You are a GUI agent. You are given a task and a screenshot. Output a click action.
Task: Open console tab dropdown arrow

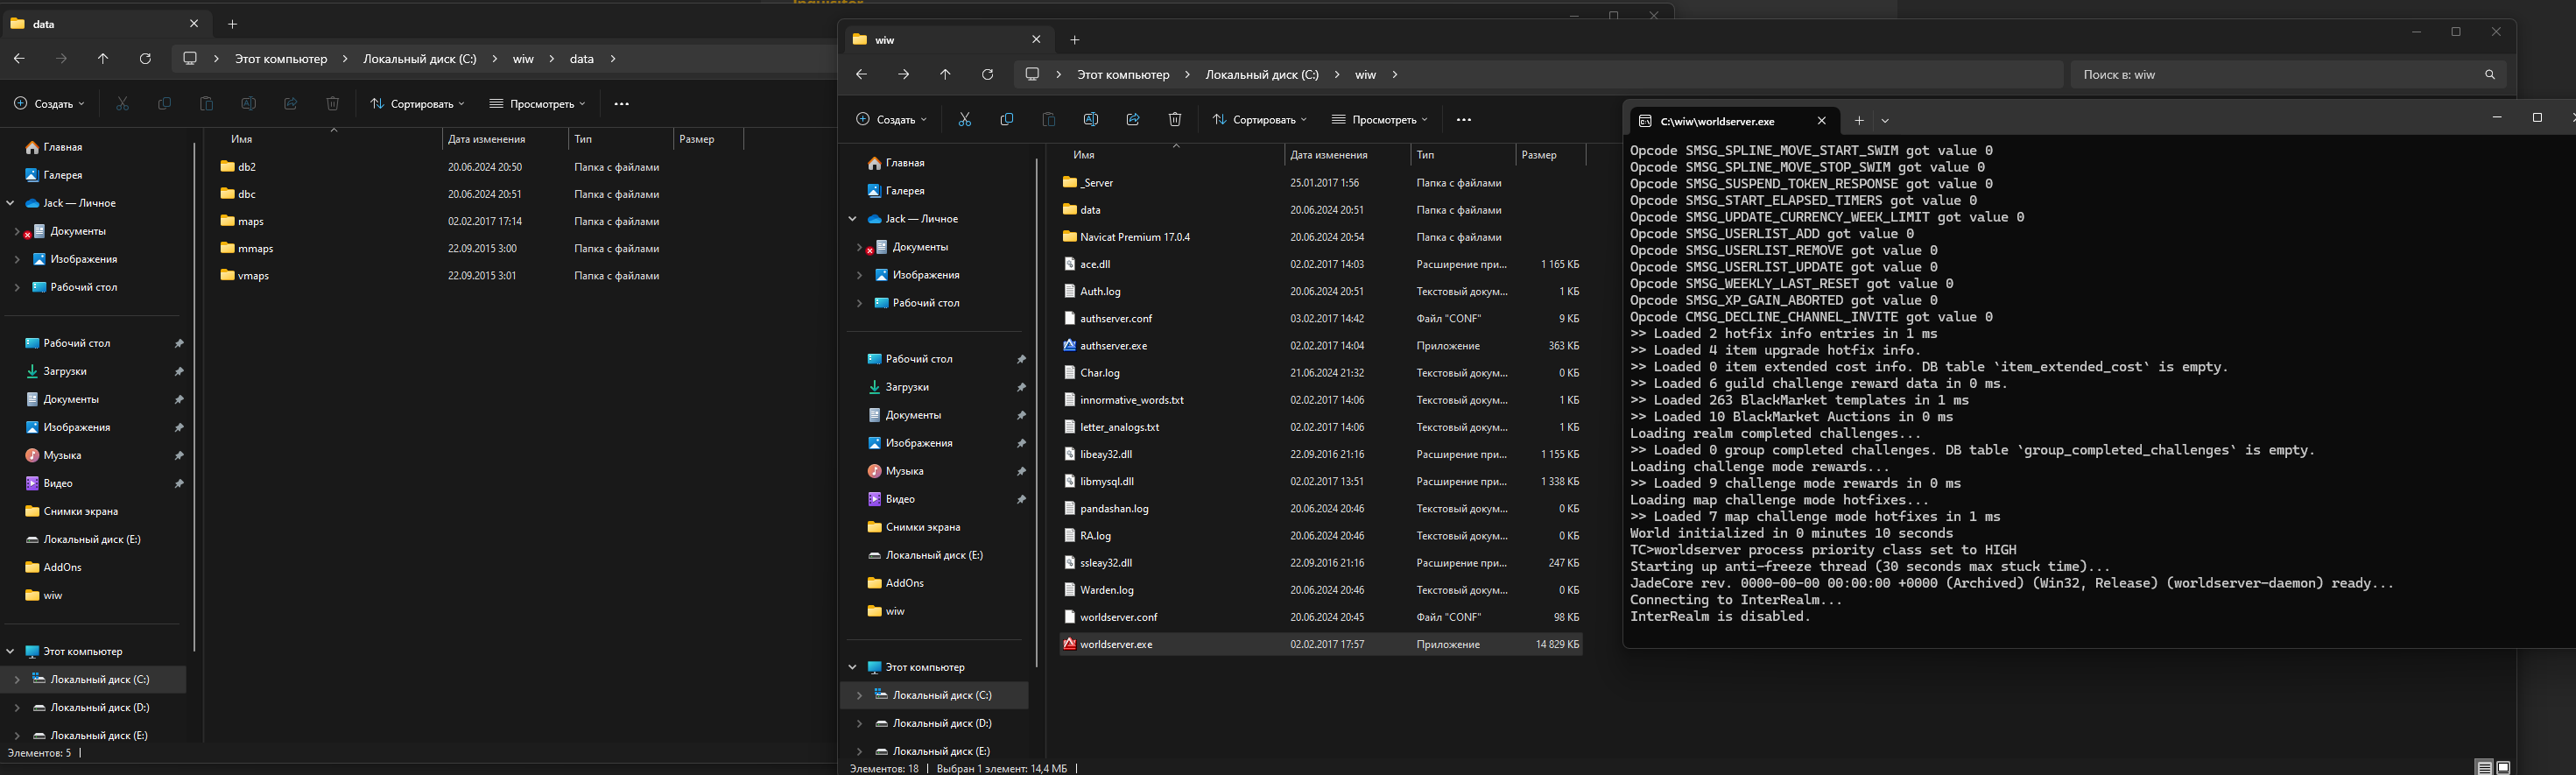[1885, 121]
